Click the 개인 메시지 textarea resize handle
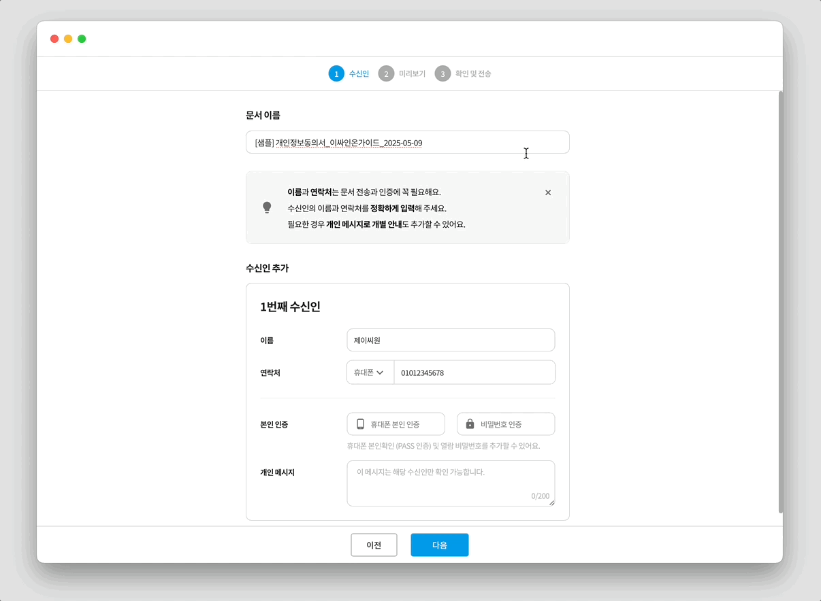The height and width of the screenshot is (601, 821). coord(551,504)
